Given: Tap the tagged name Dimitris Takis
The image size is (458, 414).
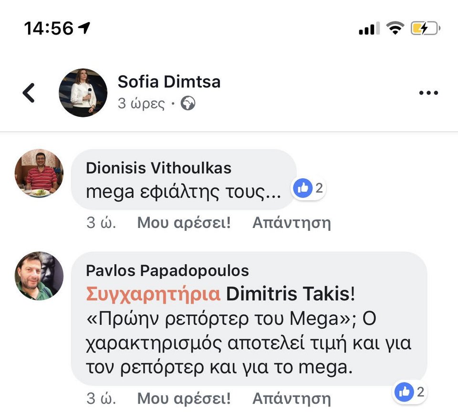Looking at the screenshot, I should point(288,294).
